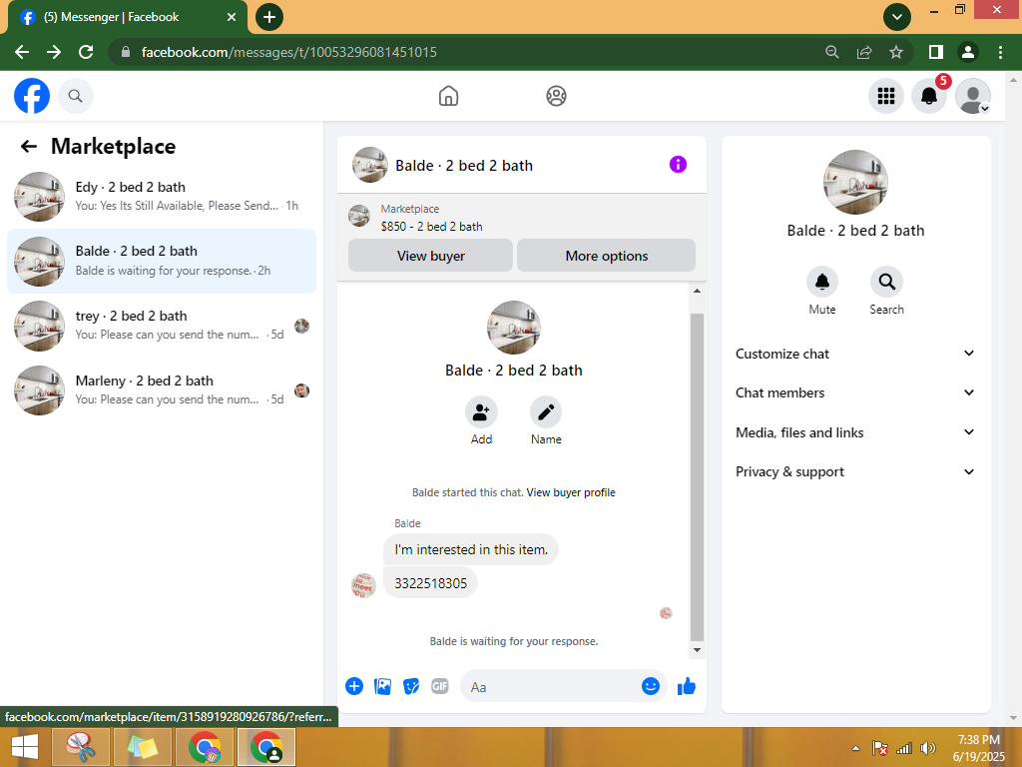
Task: Click the chat scrollbar up arrow
Action: tap(697, 291)
